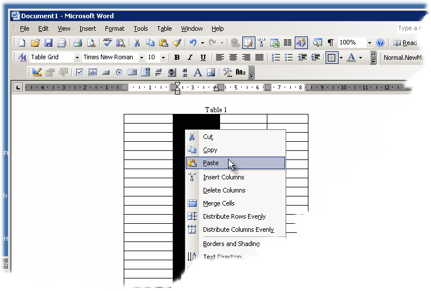Save the document with floppy icon
Viewport: 431px width, 291px height.
48,43
